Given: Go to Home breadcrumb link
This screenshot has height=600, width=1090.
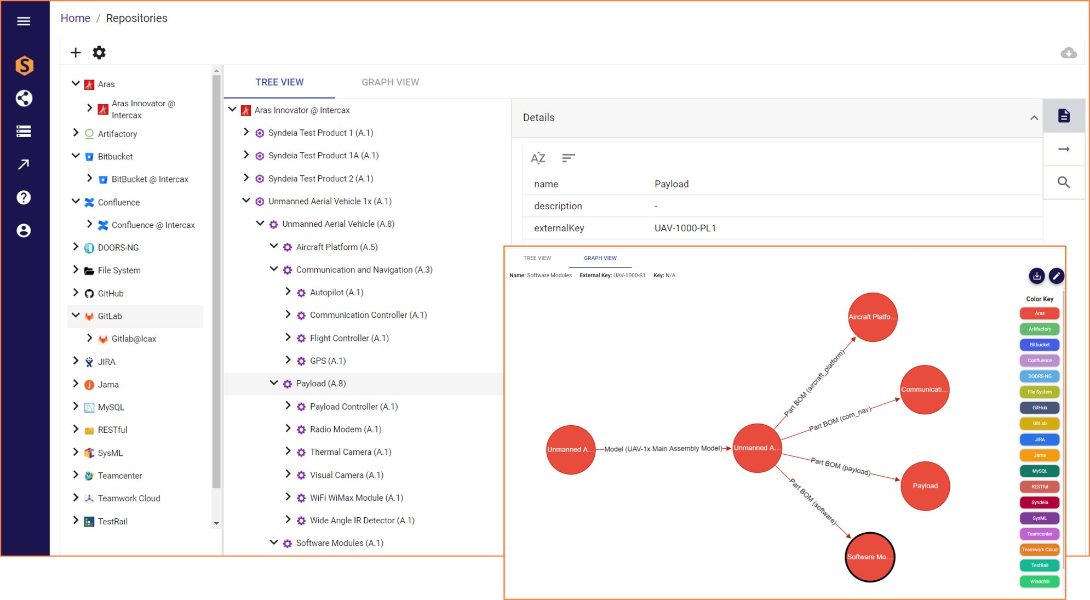Looking at the screenshot, I should pyautogui.click(x=75, y=18).
